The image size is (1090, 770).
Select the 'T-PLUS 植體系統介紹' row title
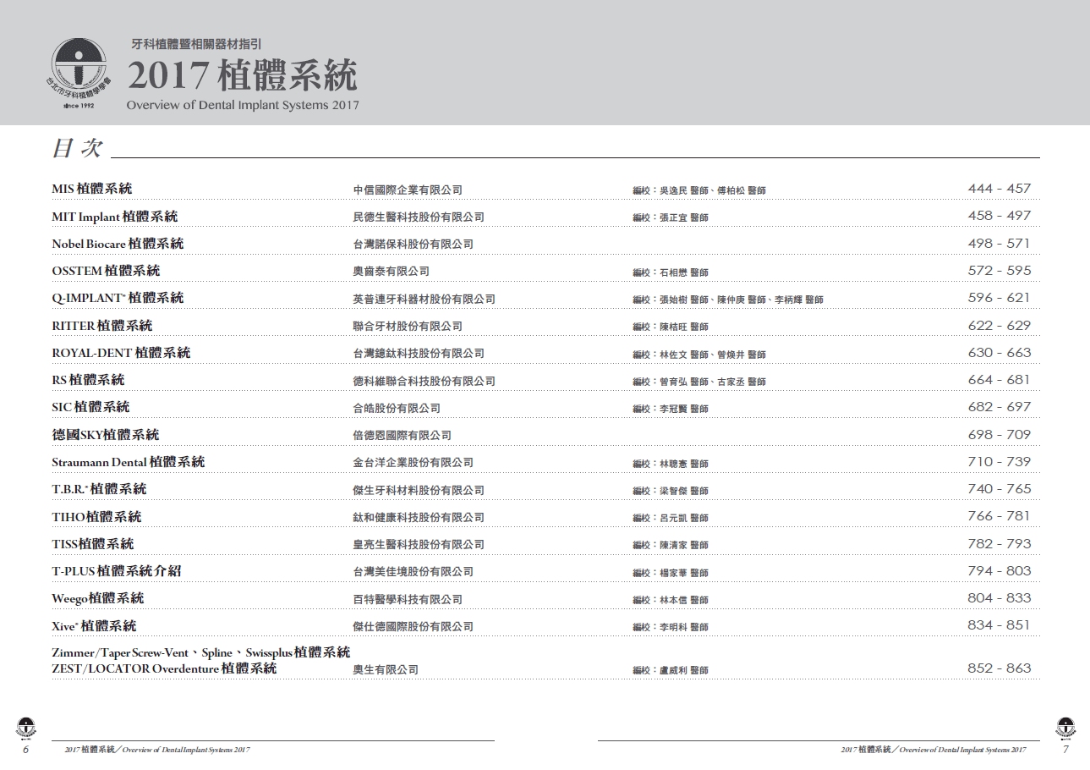pyautogui.click(x=116, y=571)
